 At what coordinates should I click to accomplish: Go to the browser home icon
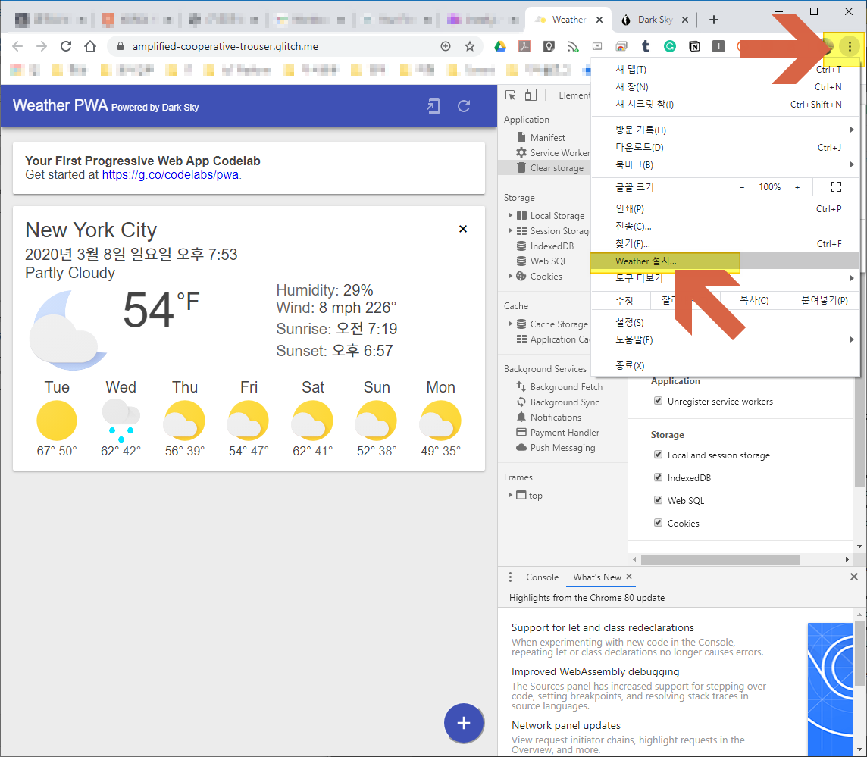(90, 46)
